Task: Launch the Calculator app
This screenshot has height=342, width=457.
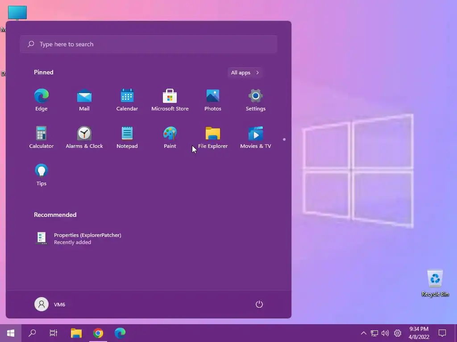Action: pos(42,138)
